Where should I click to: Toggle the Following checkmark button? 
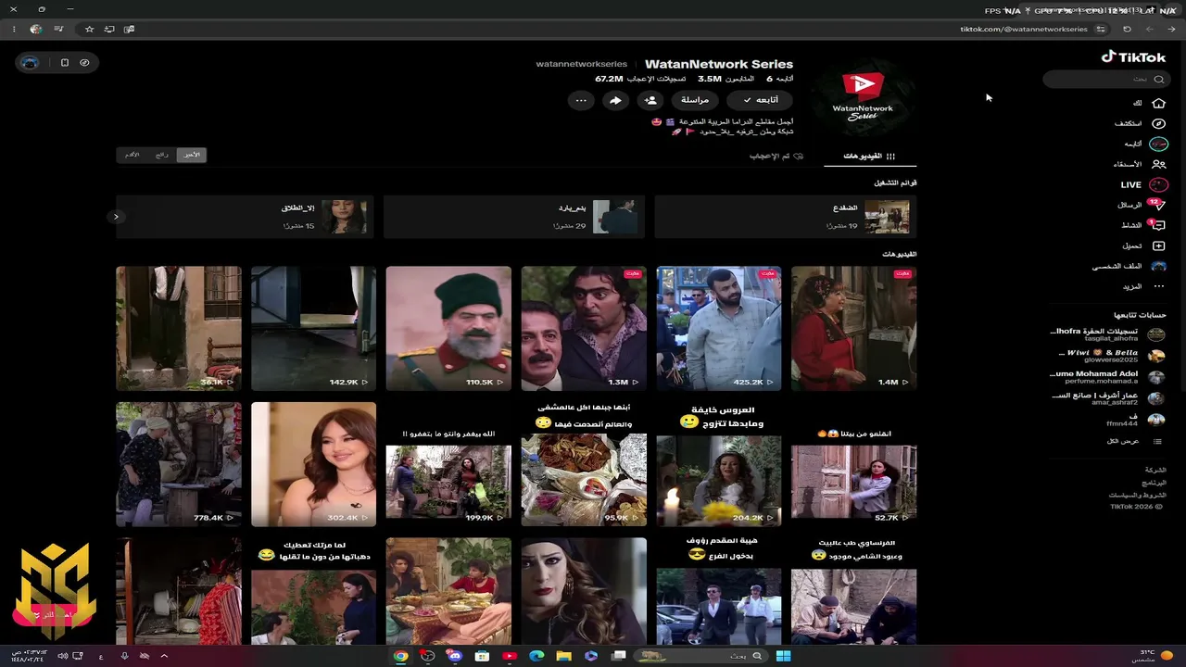coord(760,100)
